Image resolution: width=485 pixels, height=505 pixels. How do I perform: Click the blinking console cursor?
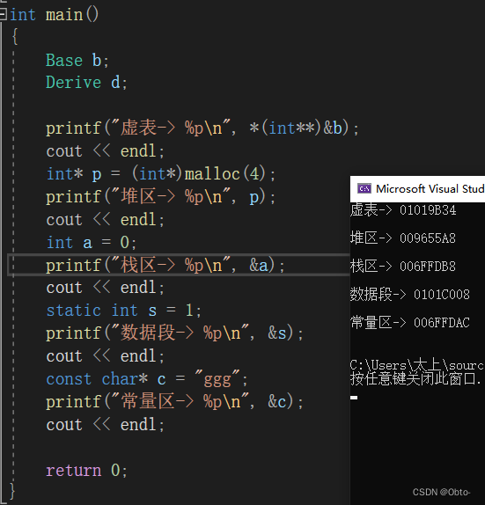[x=354, y=398]
